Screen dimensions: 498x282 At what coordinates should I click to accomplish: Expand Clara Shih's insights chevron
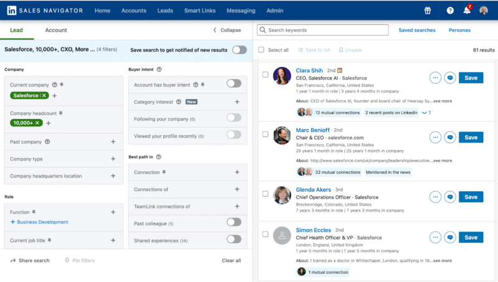pyautogui.click(x=426, y=113)
